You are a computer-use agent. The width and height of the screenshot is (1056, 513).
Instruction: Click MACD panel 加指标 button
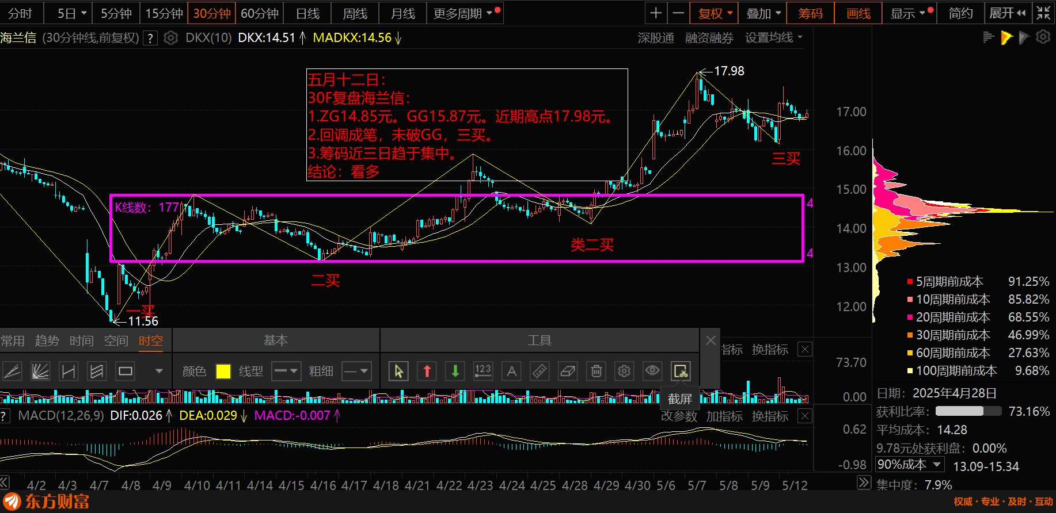(x=724, y=416)
